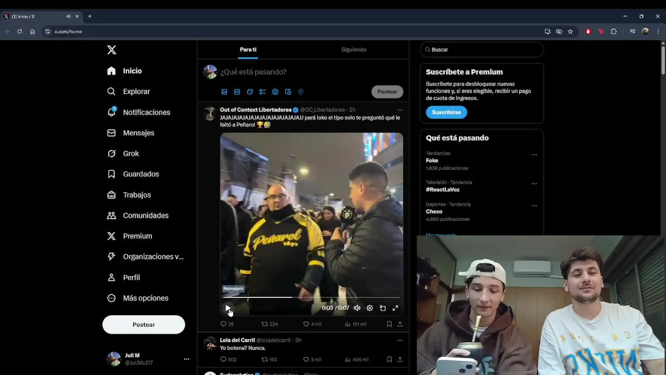Add a poll to the post

pos(262,92)
